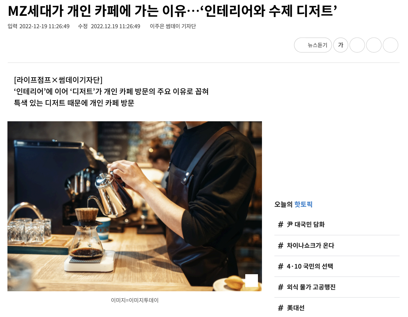The height and width of the screenshot is (317, 408).
Task: Click the empty circle button beside 가
Action: pyautogui.click(x=357, y=45)
